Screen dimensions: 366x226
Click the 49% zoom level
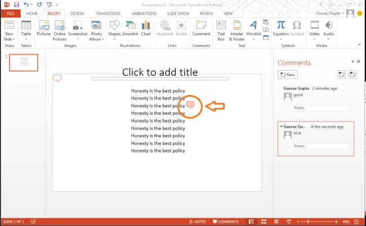point(346,222)
